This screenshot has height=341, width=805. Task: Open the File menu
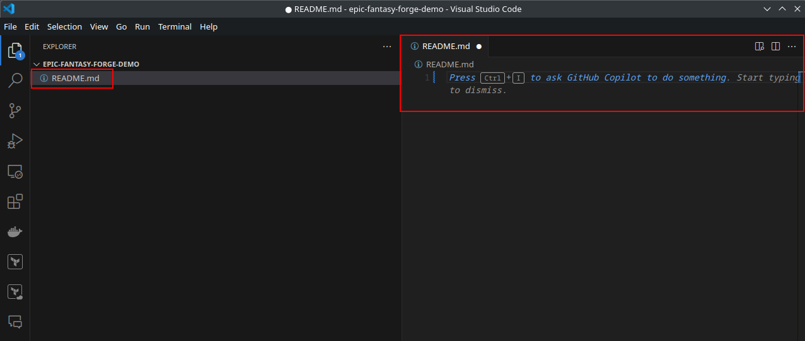tap(10, 26)
